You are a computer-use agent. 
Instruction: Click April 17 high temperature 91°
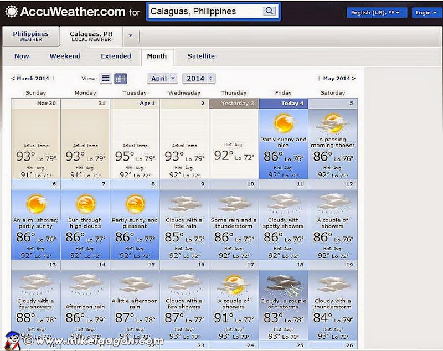click(x=224, y=318)
